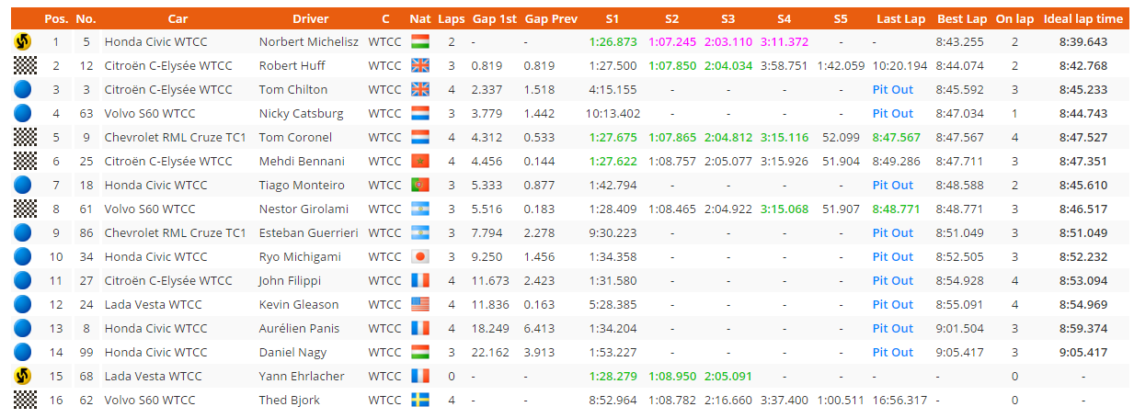Click green S4 time 3:15.068
The width and height of the screenshot is (1134, 418).
coord(785,209)
